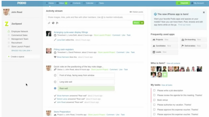Open 'Arranging cycle-wear display fittings' post
This screenshot has width=209, height=117.
71,32
